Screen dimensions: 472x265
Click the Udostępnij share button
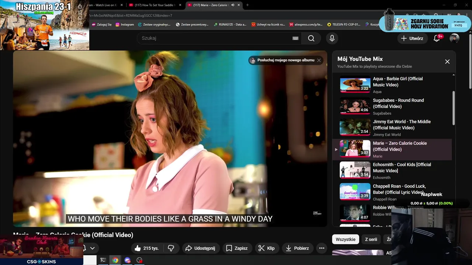point(200,248)
